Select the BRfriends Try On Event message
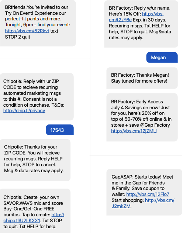Screen dimensions: 183x233 pos(38,23)
